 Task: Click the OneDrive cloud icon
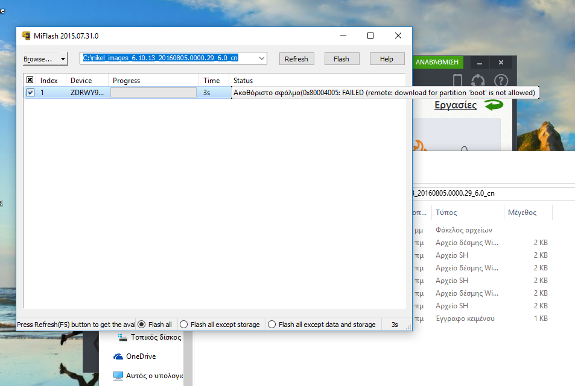point(118,356)
